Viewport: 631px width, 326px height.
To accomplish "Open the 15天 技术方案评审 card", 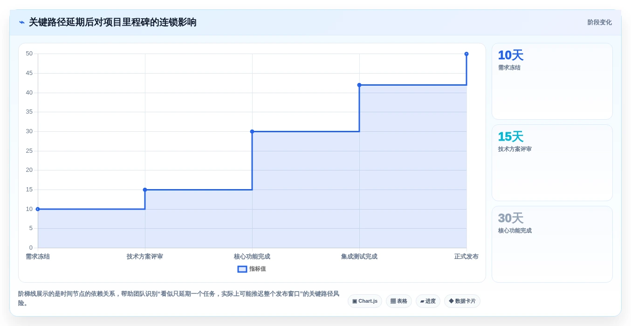I will click(x=552, y=163).
